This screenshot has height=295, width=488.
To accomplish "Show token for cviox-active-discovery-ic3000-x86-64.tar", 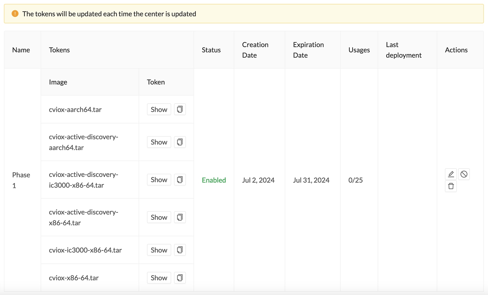I will pyautogui.click(x=159, y=180).
